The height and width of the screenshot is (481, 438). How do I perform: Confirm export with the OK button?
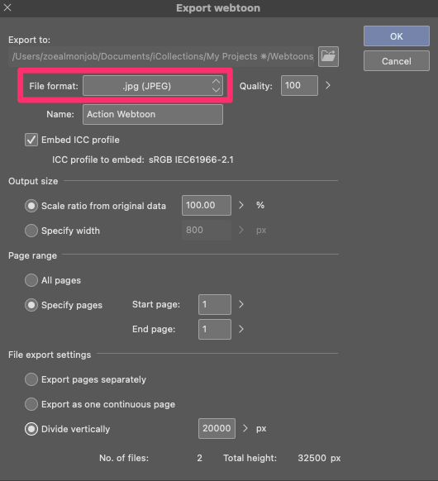tap(397, 36)
